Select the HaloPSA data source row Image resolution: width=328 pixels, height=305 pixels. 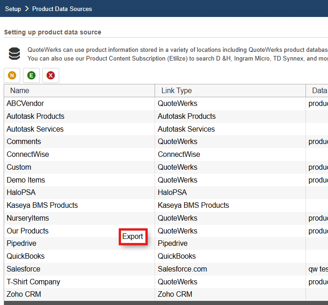[21, 193]
